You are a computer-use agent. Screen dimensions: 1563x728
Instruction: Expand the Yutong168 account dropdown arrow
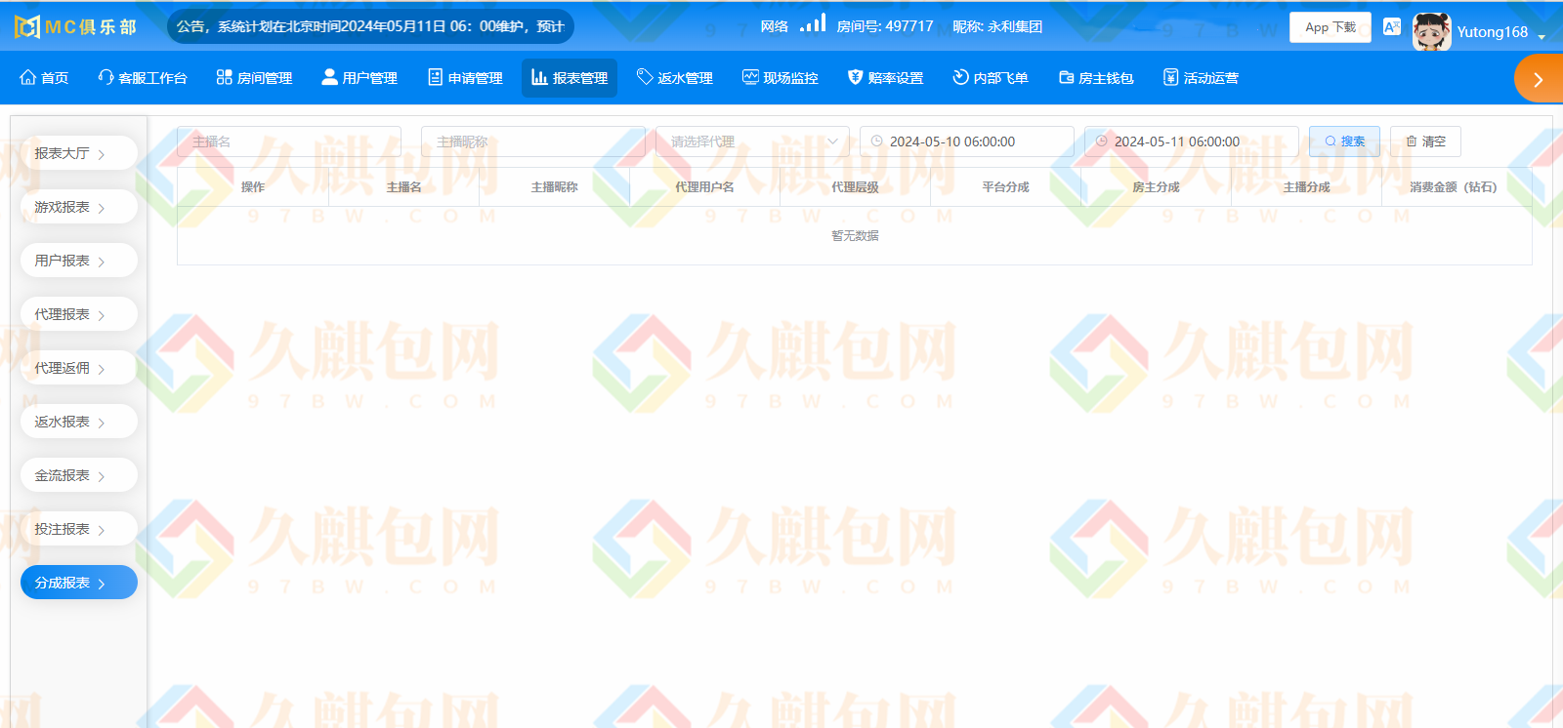point(1542,37)
